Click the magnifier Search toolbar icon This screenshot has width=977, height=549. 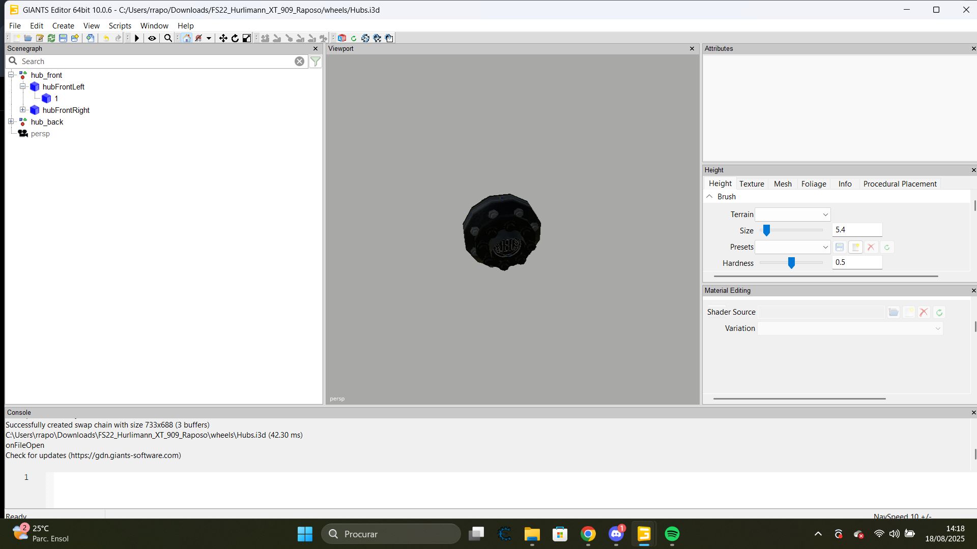point(168,38)
